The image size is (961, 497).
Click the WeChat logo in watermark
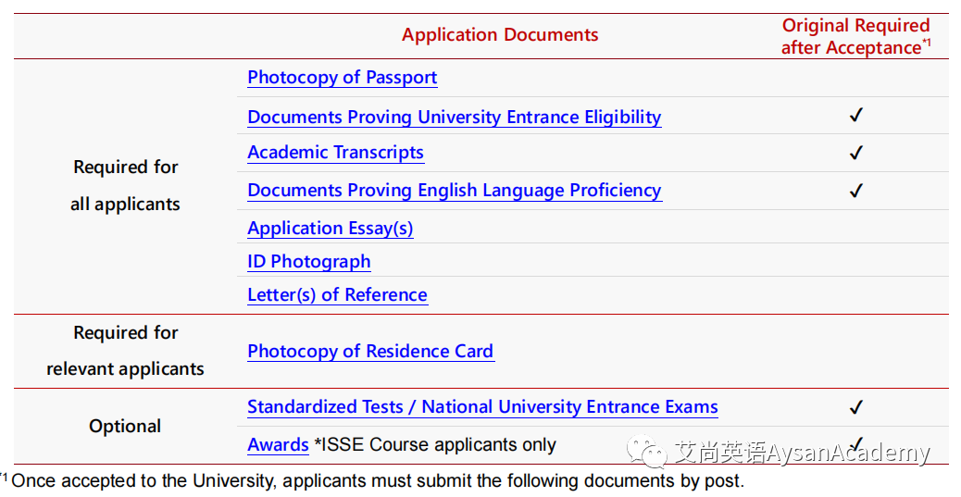(646, 452)
